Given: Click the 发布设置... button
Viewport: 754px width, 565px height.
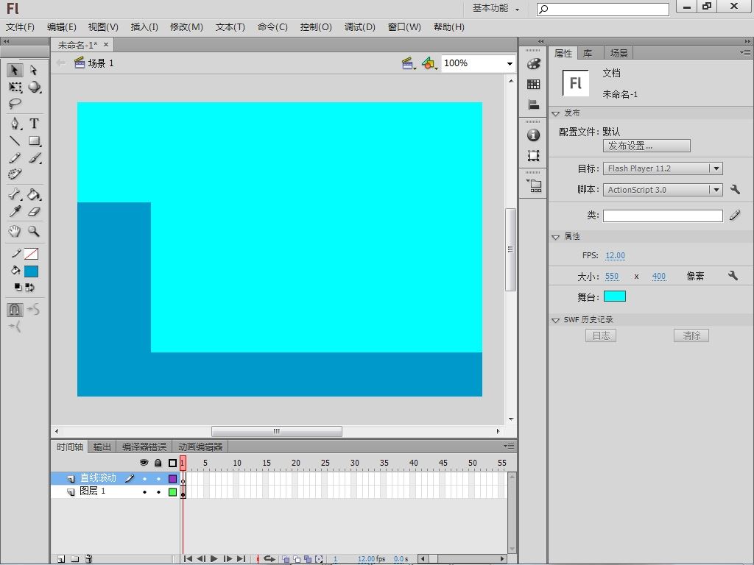Looking at the screenshot, I should [x=646, y=146].
